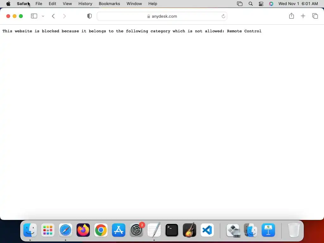Open the Edit menu
This screenshot has height=243, width=324.
pos(52,4)
